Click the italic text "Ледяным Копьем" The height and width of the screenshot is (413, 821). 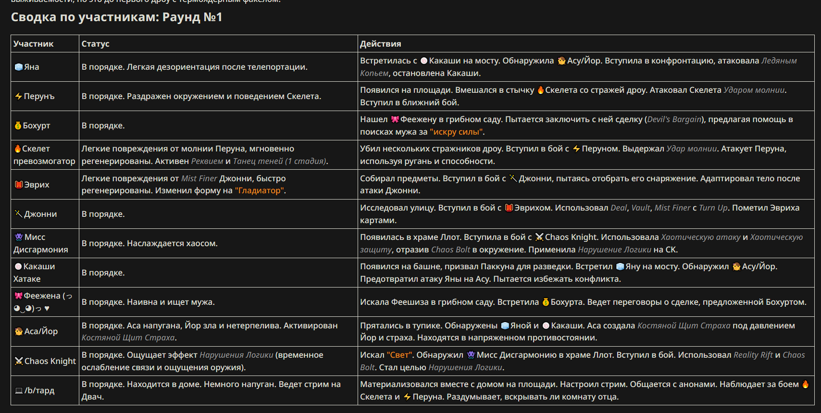(x=578, y=67)
